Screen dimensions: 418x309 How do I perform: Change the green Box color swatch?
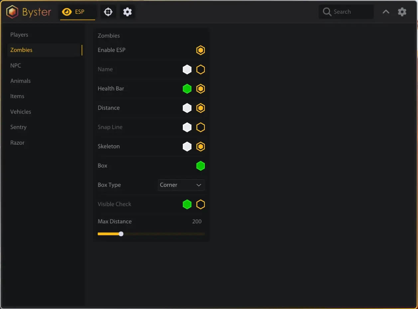pos(200,166)
